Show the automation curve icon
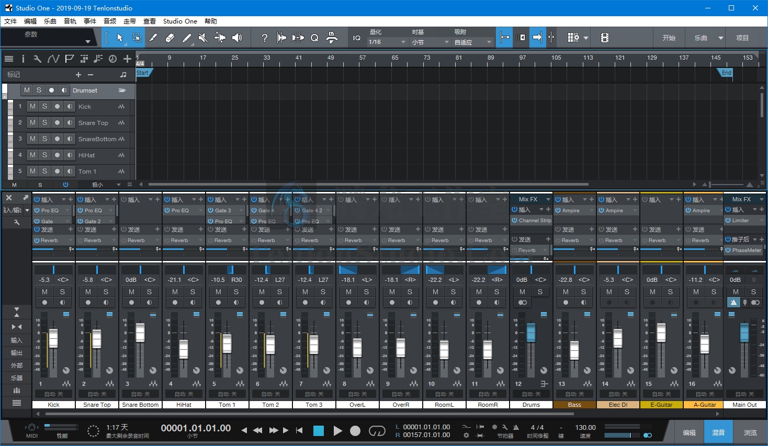 (x=53, y=59)
